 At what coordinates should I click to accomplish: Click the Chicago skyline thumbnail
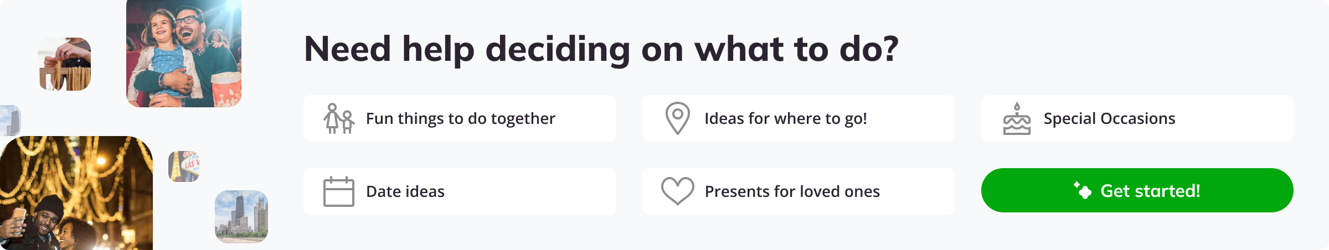[241, 216]
